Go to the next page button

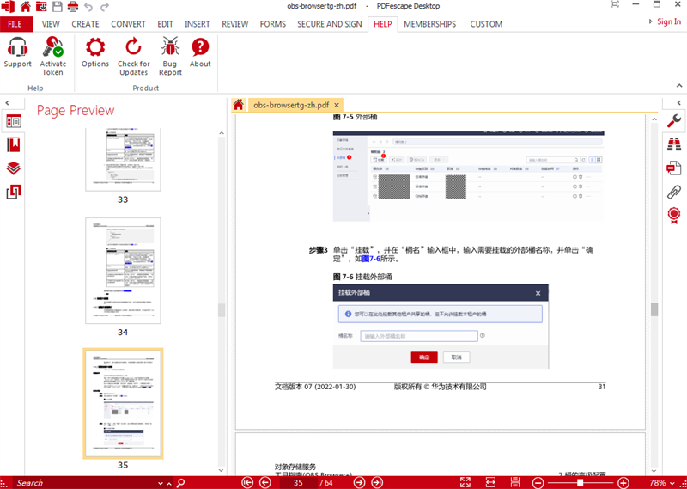[359, 483]
